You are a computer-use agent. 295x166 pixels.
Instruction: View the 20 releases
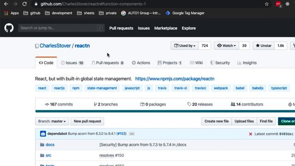point(200,104)
